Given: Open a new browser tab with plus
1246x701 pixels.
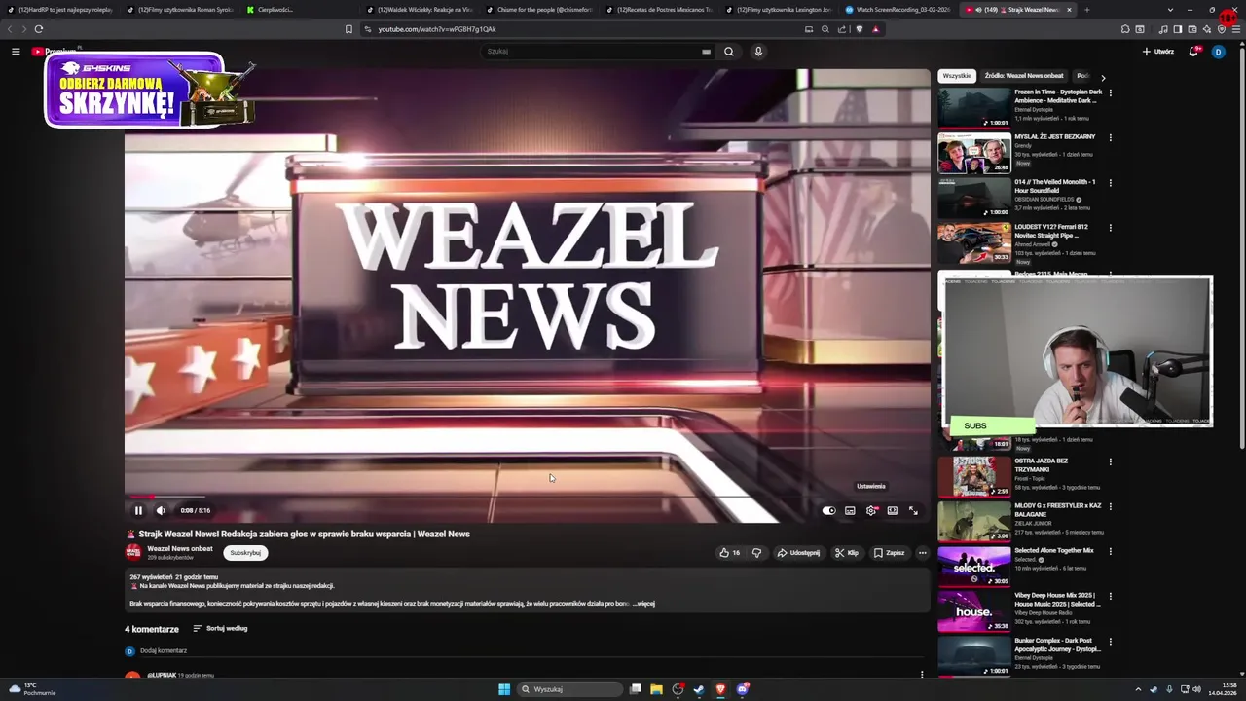Looking at the screenshot, I should 1086,10.
